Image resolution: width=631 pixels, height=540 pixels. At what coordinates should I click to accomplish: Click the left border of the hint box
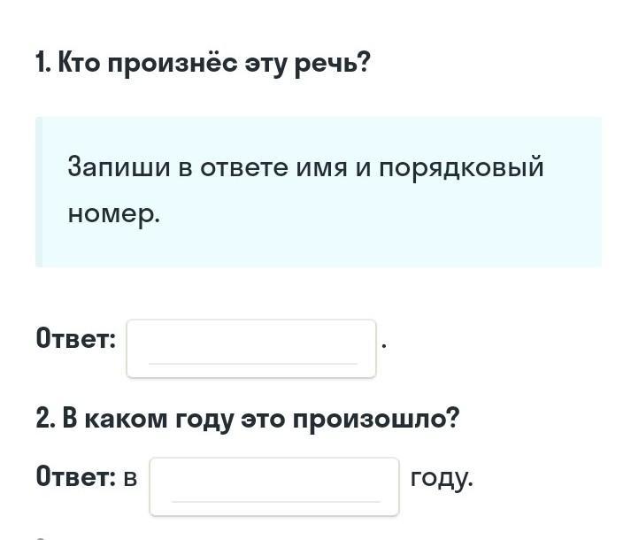[39, 191]
